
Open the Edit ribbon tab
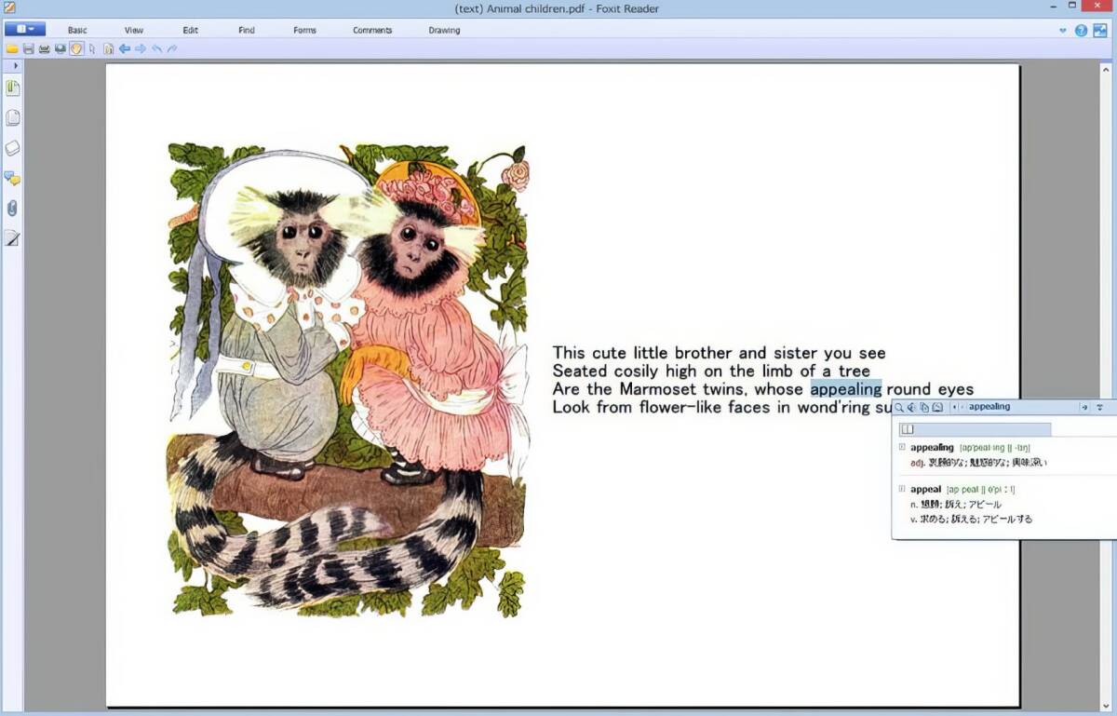[x=191, y=30]
